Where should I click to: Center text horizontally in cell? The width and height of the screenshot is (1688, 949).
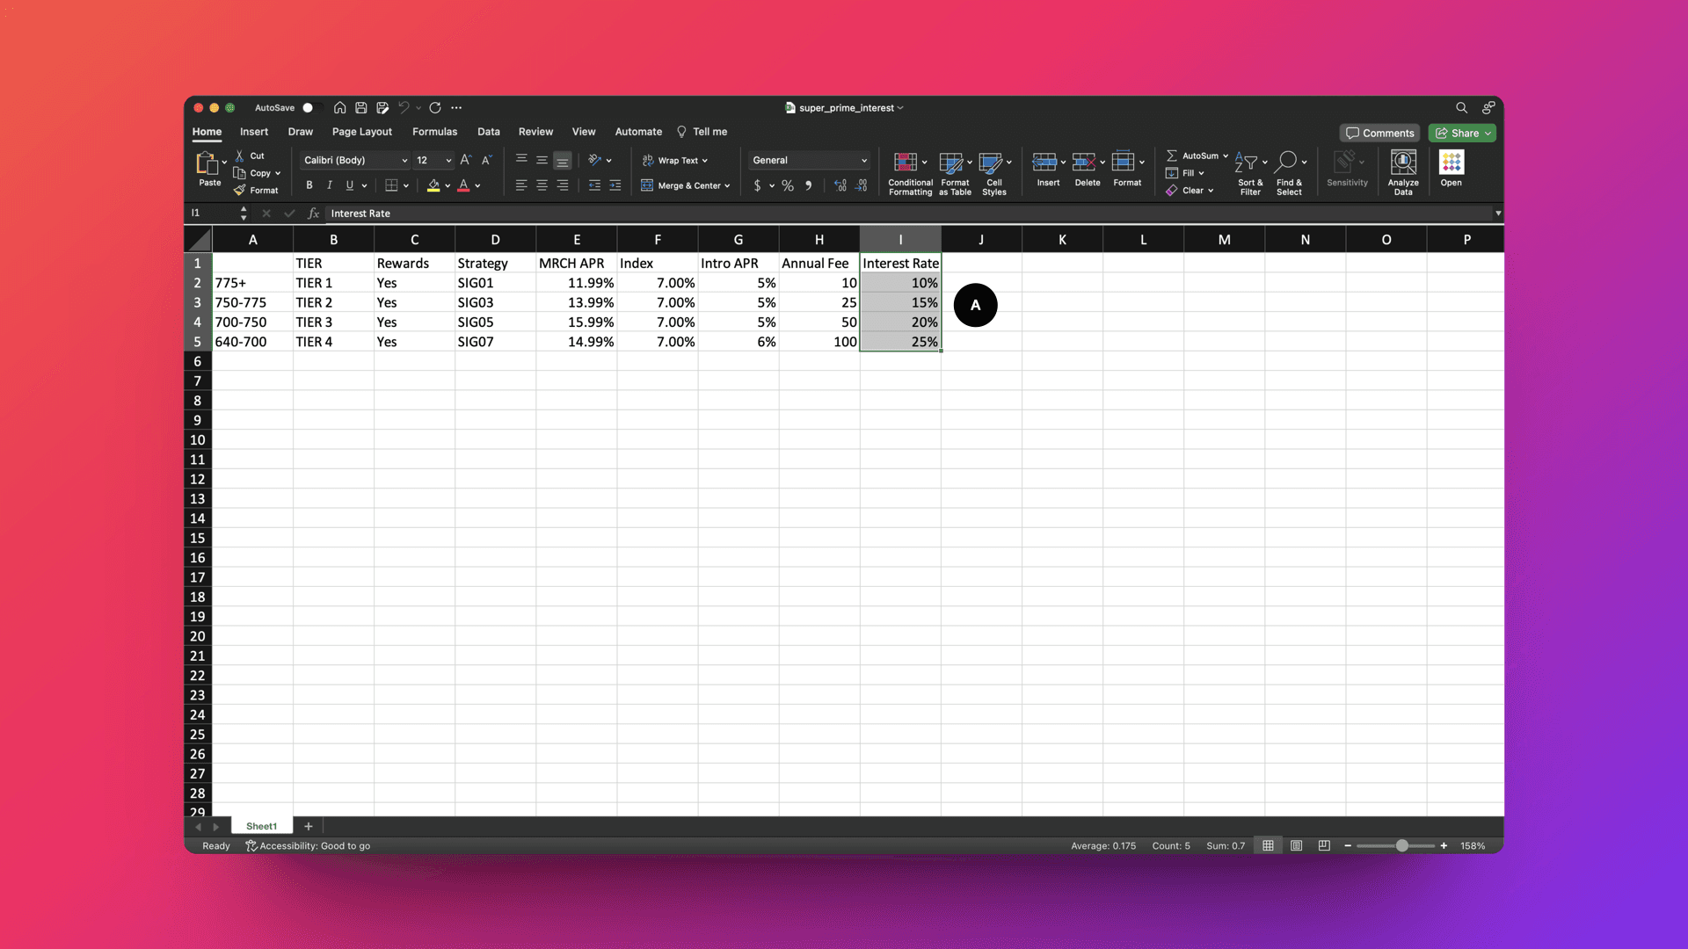click(542, 185)
